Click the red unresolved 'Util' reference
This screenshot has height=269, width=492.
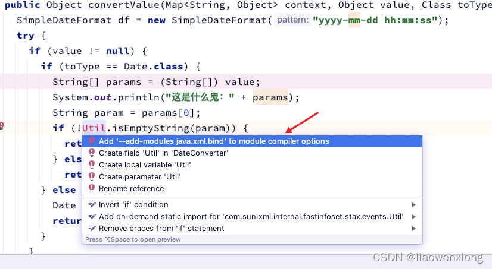[94, 128]
